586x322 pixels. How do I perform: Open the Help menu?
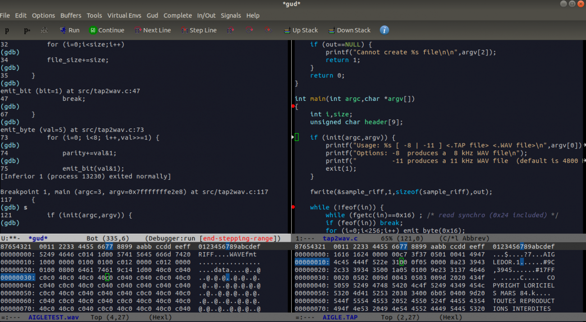253,15
